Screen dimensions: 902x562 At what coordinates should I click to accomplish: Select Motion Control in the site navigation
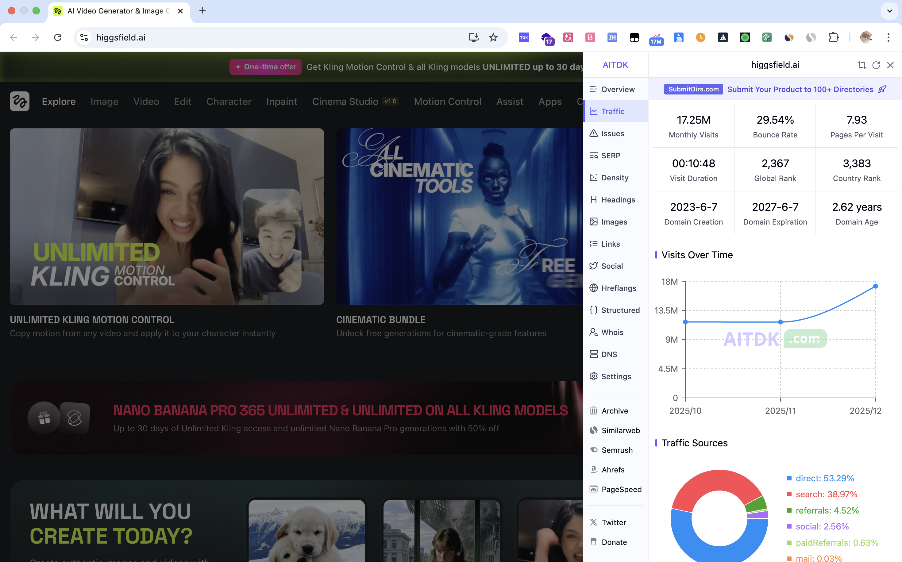tap(447, 101)
